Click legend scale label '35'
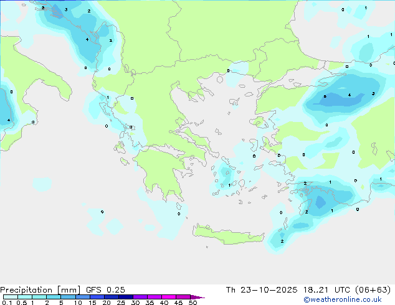The width and height of the screenshot is (395, 305). (150, 303)
